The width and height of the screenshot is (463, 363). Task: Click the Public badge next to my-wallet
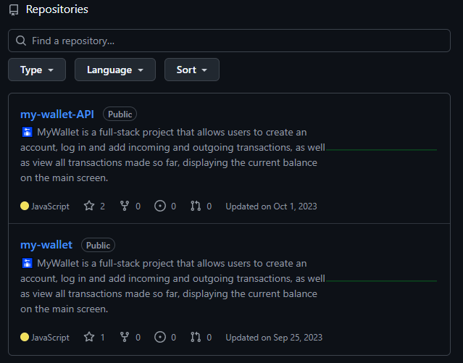[98, 245]
